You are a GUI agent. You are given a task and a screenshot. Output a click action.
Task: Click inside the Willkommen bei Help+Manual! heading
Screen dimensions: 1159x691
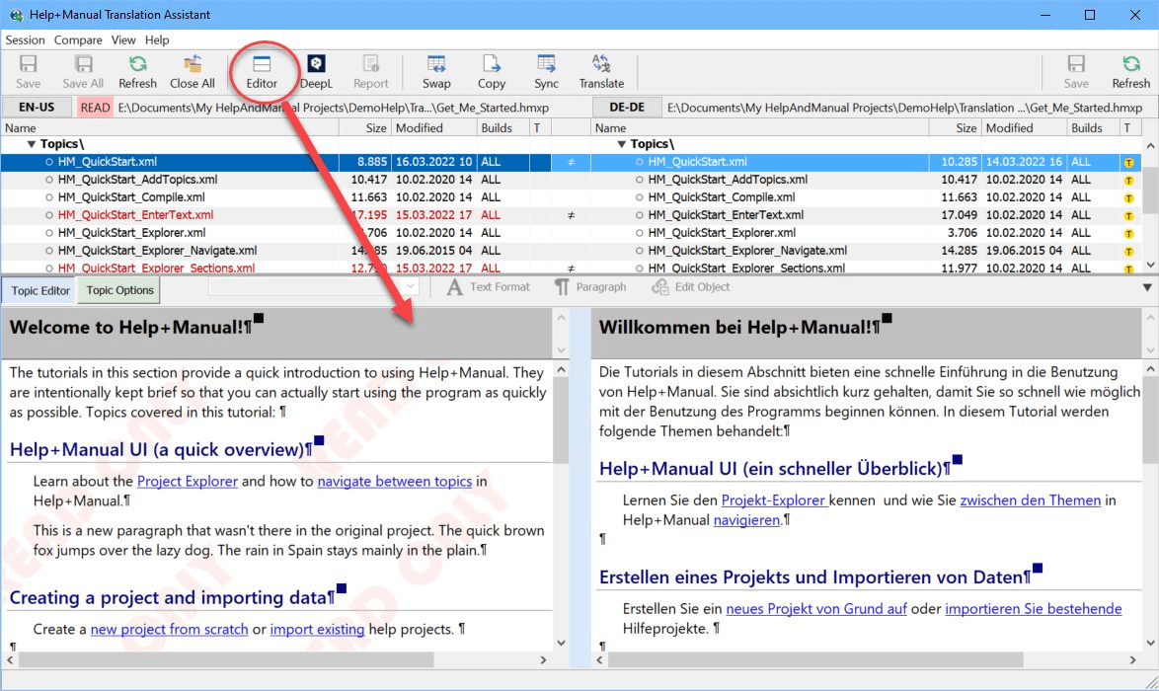tap(739, 328)
